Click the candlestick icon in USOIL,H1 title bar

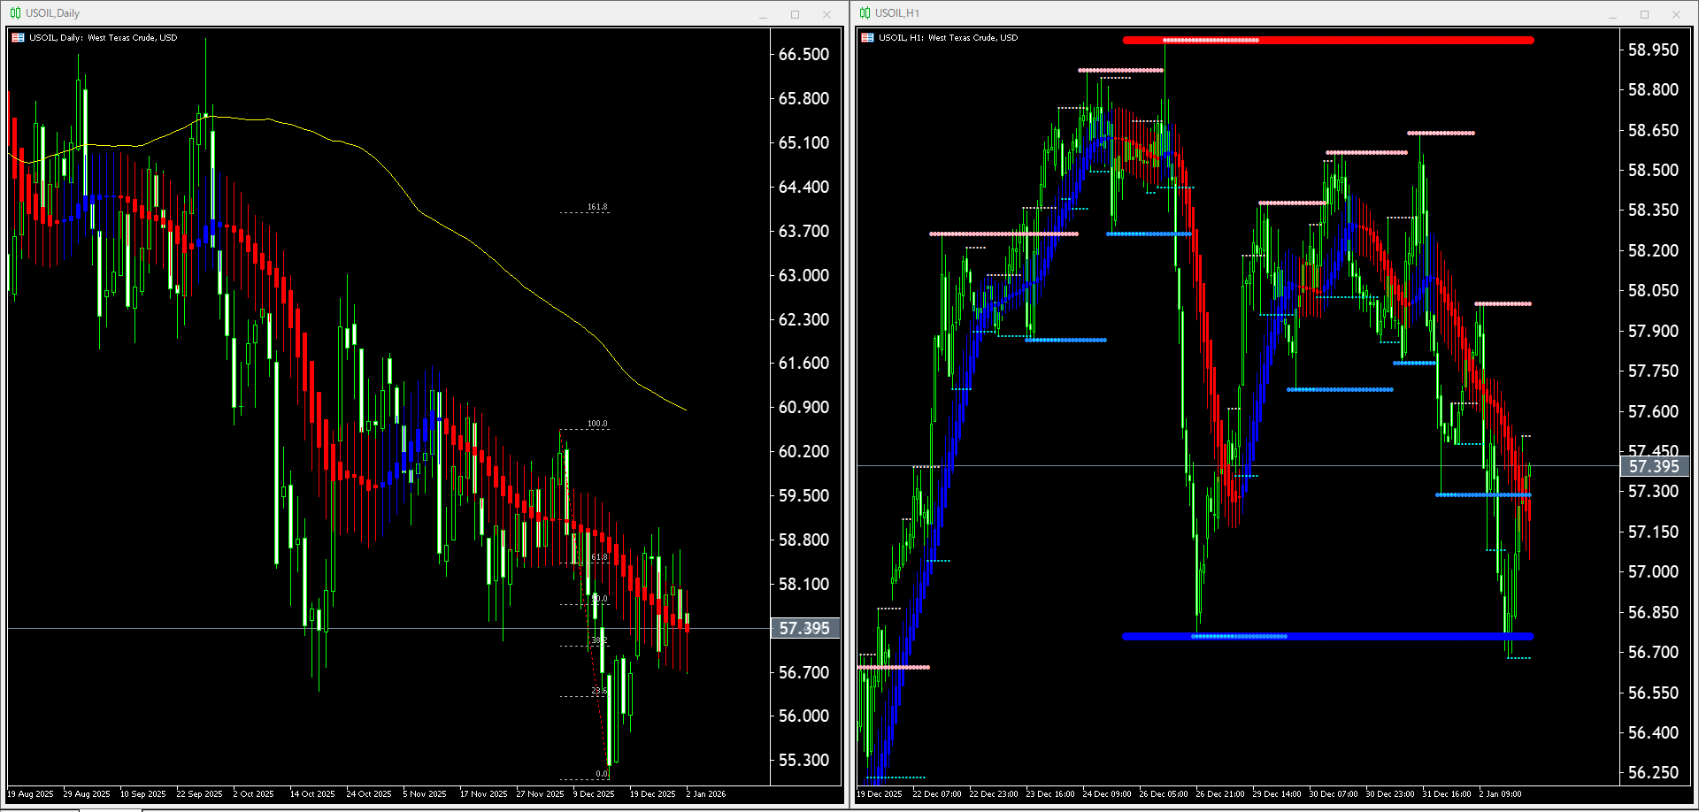(865, 12)
